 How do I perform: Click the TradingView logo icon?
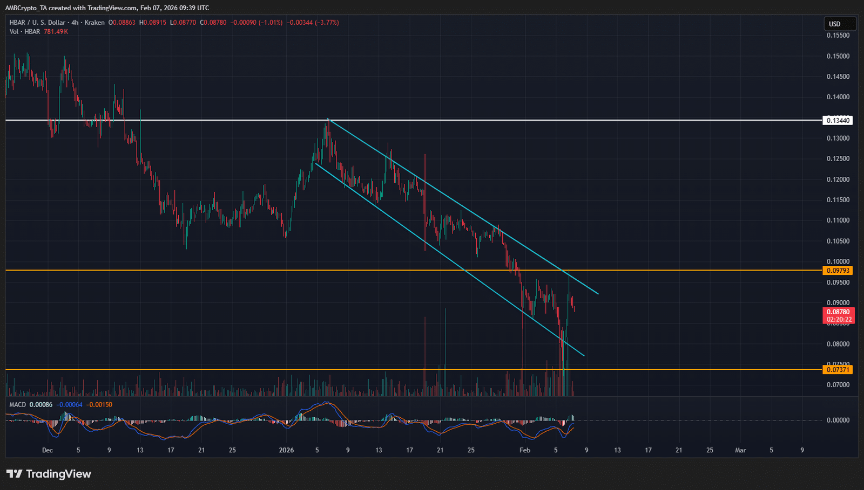(15, 474)
